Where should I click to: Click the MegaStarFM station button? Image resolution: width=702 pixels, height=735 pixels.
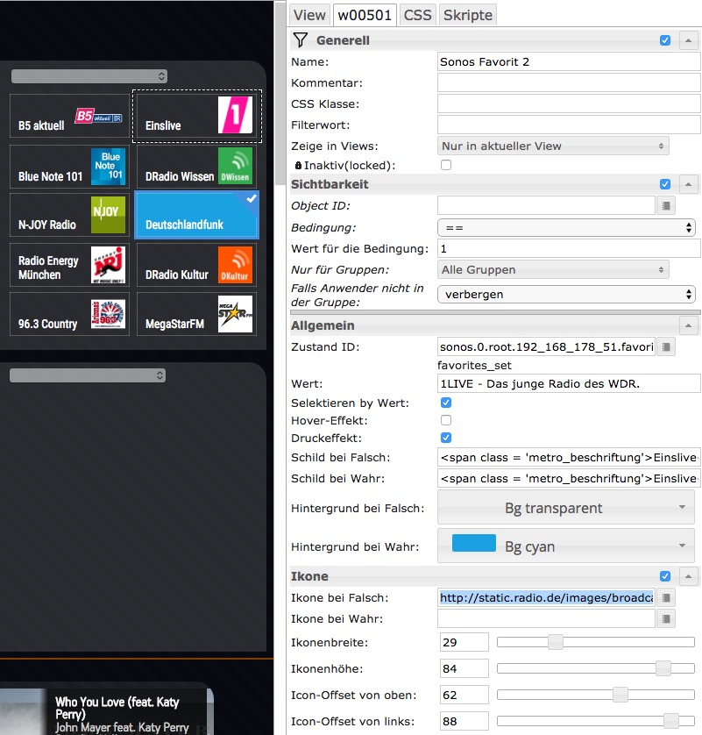(196, 314)
